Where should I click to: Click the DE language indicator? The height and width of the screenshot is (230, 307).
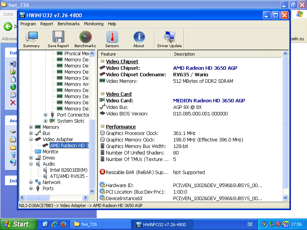250,224
